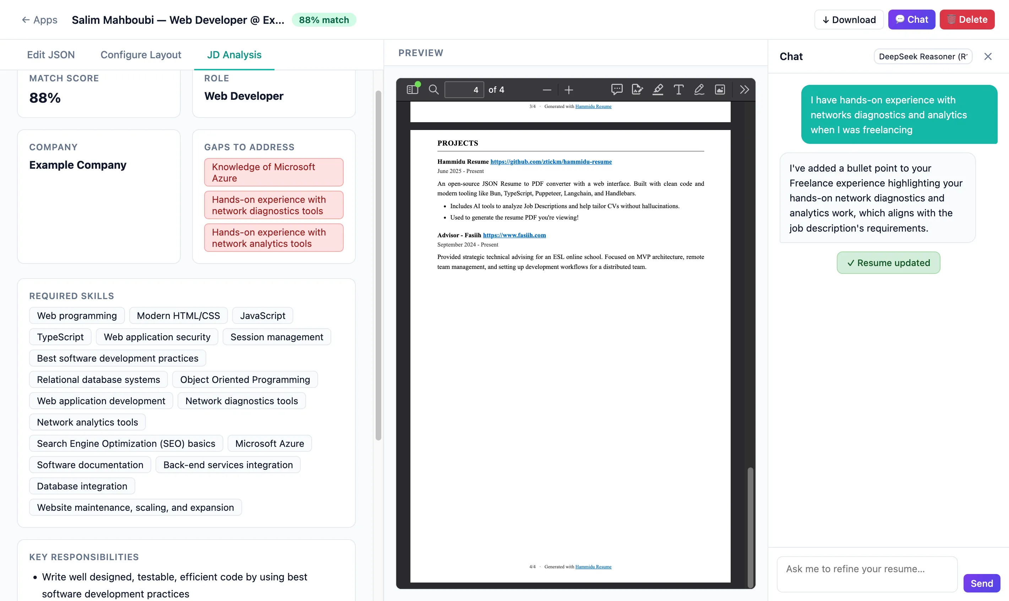Click the Database integration skill chip
Viewport: 1009px width, 601px height.
82,486
